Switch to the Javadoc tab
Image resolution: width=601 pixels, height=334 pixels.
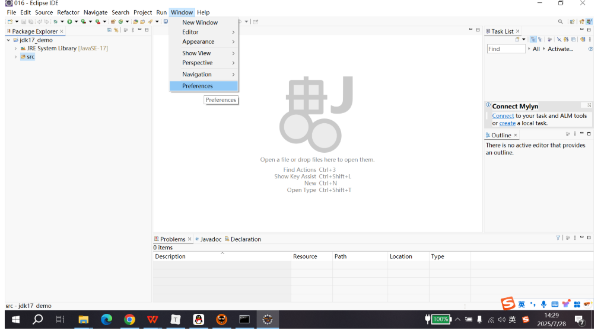coord(208,239)
